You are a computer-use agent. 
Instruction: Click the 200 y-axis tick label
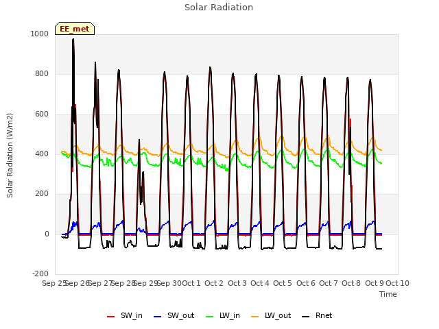pos(42,193)
